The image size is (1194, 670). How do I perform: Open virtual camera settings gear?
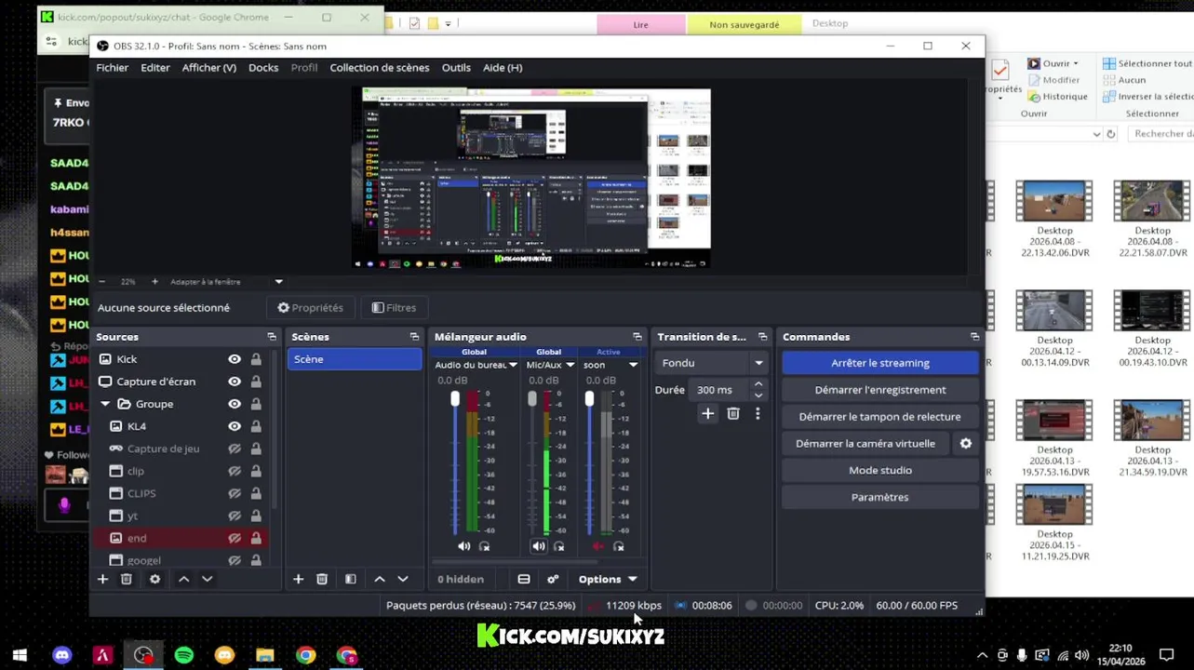966,444
